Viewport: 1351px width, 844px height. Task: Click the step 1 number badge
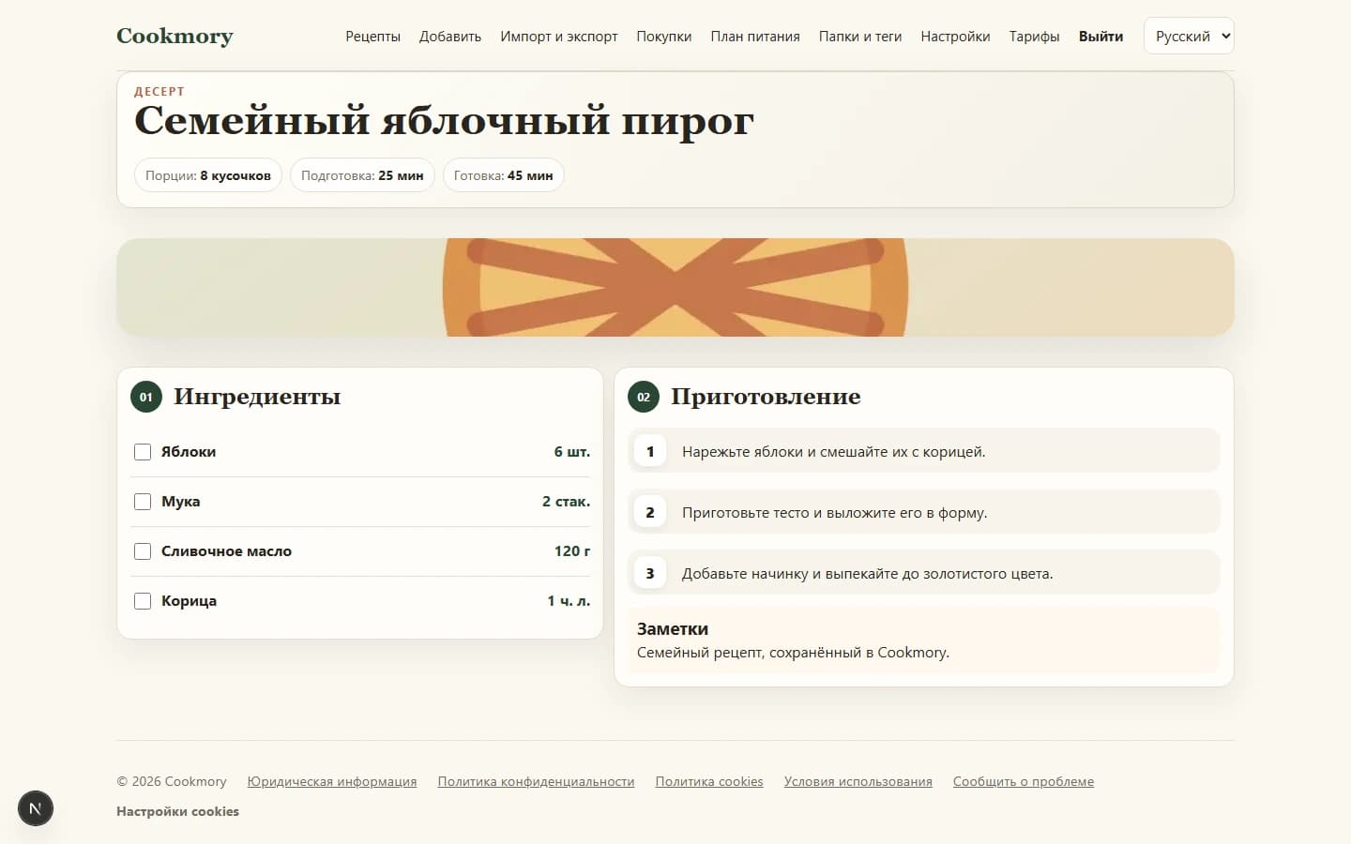[x=650, y=451]
